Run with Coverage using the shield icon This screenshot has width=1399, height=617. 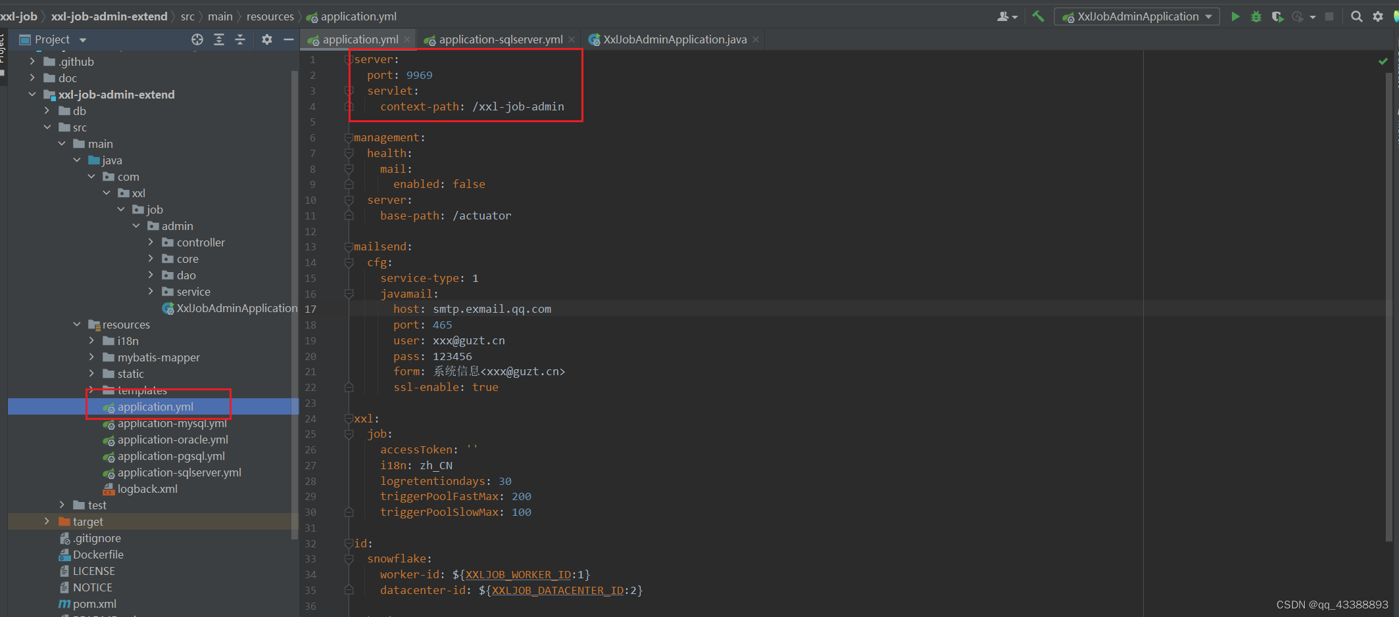(1277, 16)
